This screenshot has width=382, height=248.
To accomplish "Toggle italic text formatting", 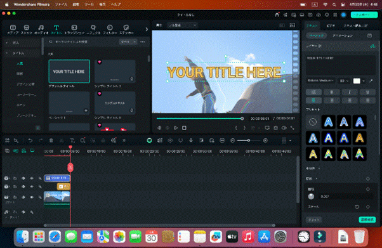I will pos(350,92).
